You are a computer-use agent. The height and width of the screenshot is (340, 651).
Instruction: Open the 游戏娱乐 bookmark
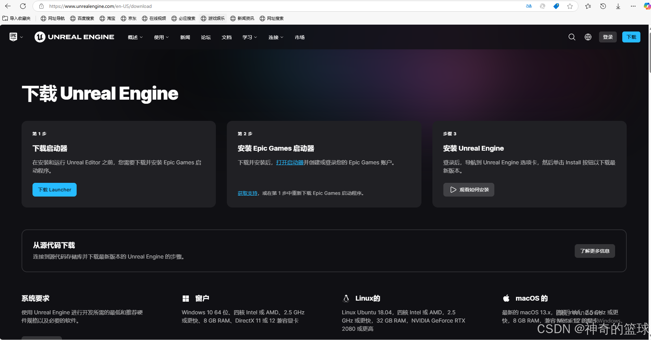point(213,18)
